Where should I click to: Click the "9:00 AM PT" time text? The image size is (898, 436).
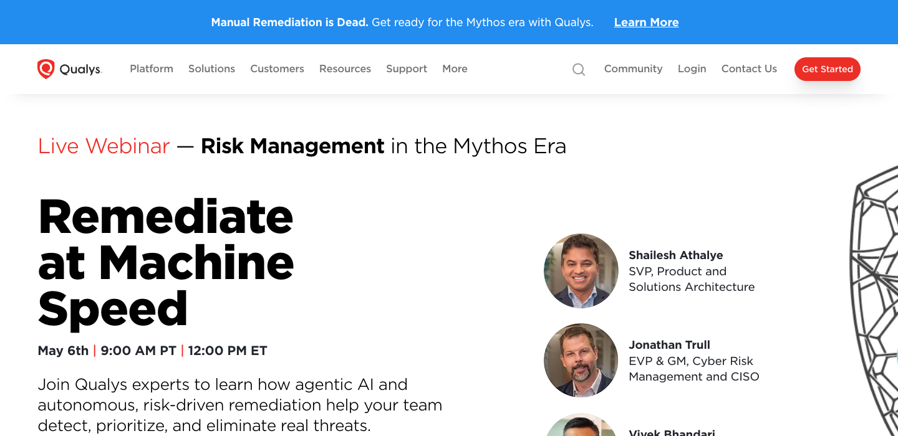tap(138, 351)
